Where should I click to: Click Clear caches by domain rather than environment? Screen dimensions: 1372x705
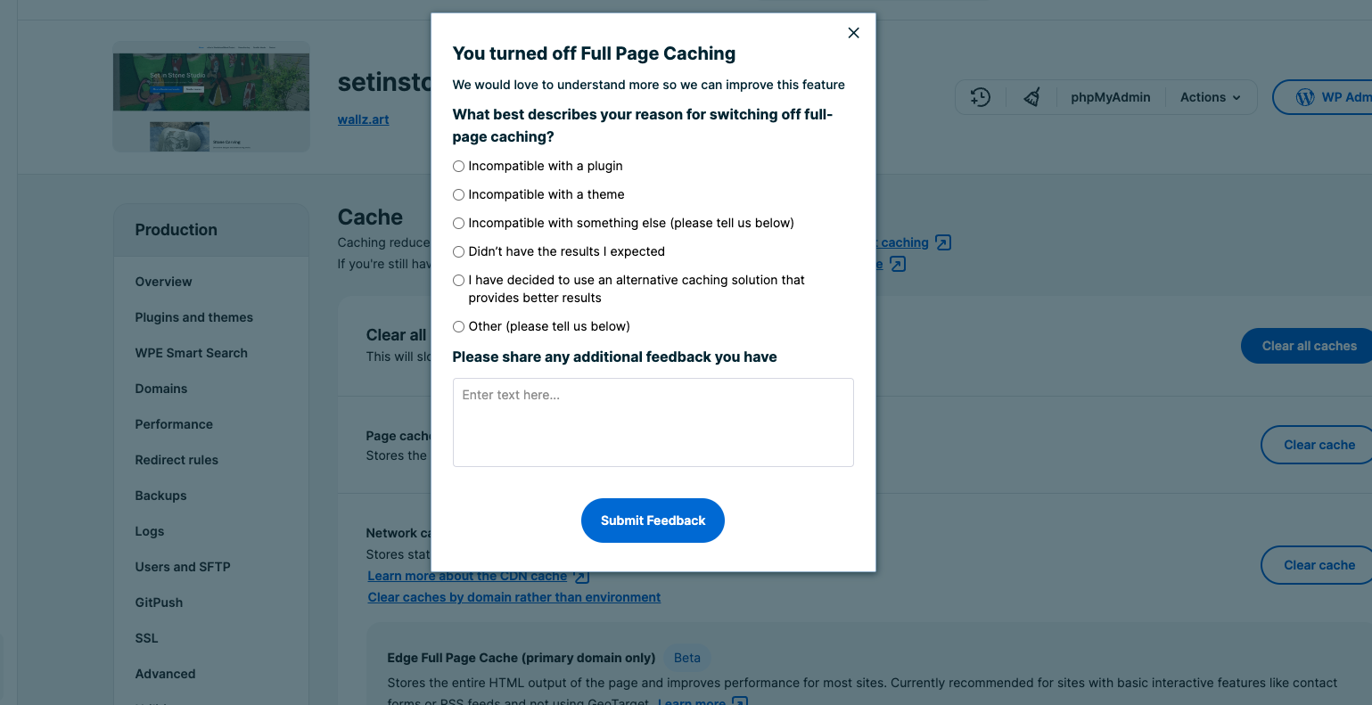click(513, 597)
